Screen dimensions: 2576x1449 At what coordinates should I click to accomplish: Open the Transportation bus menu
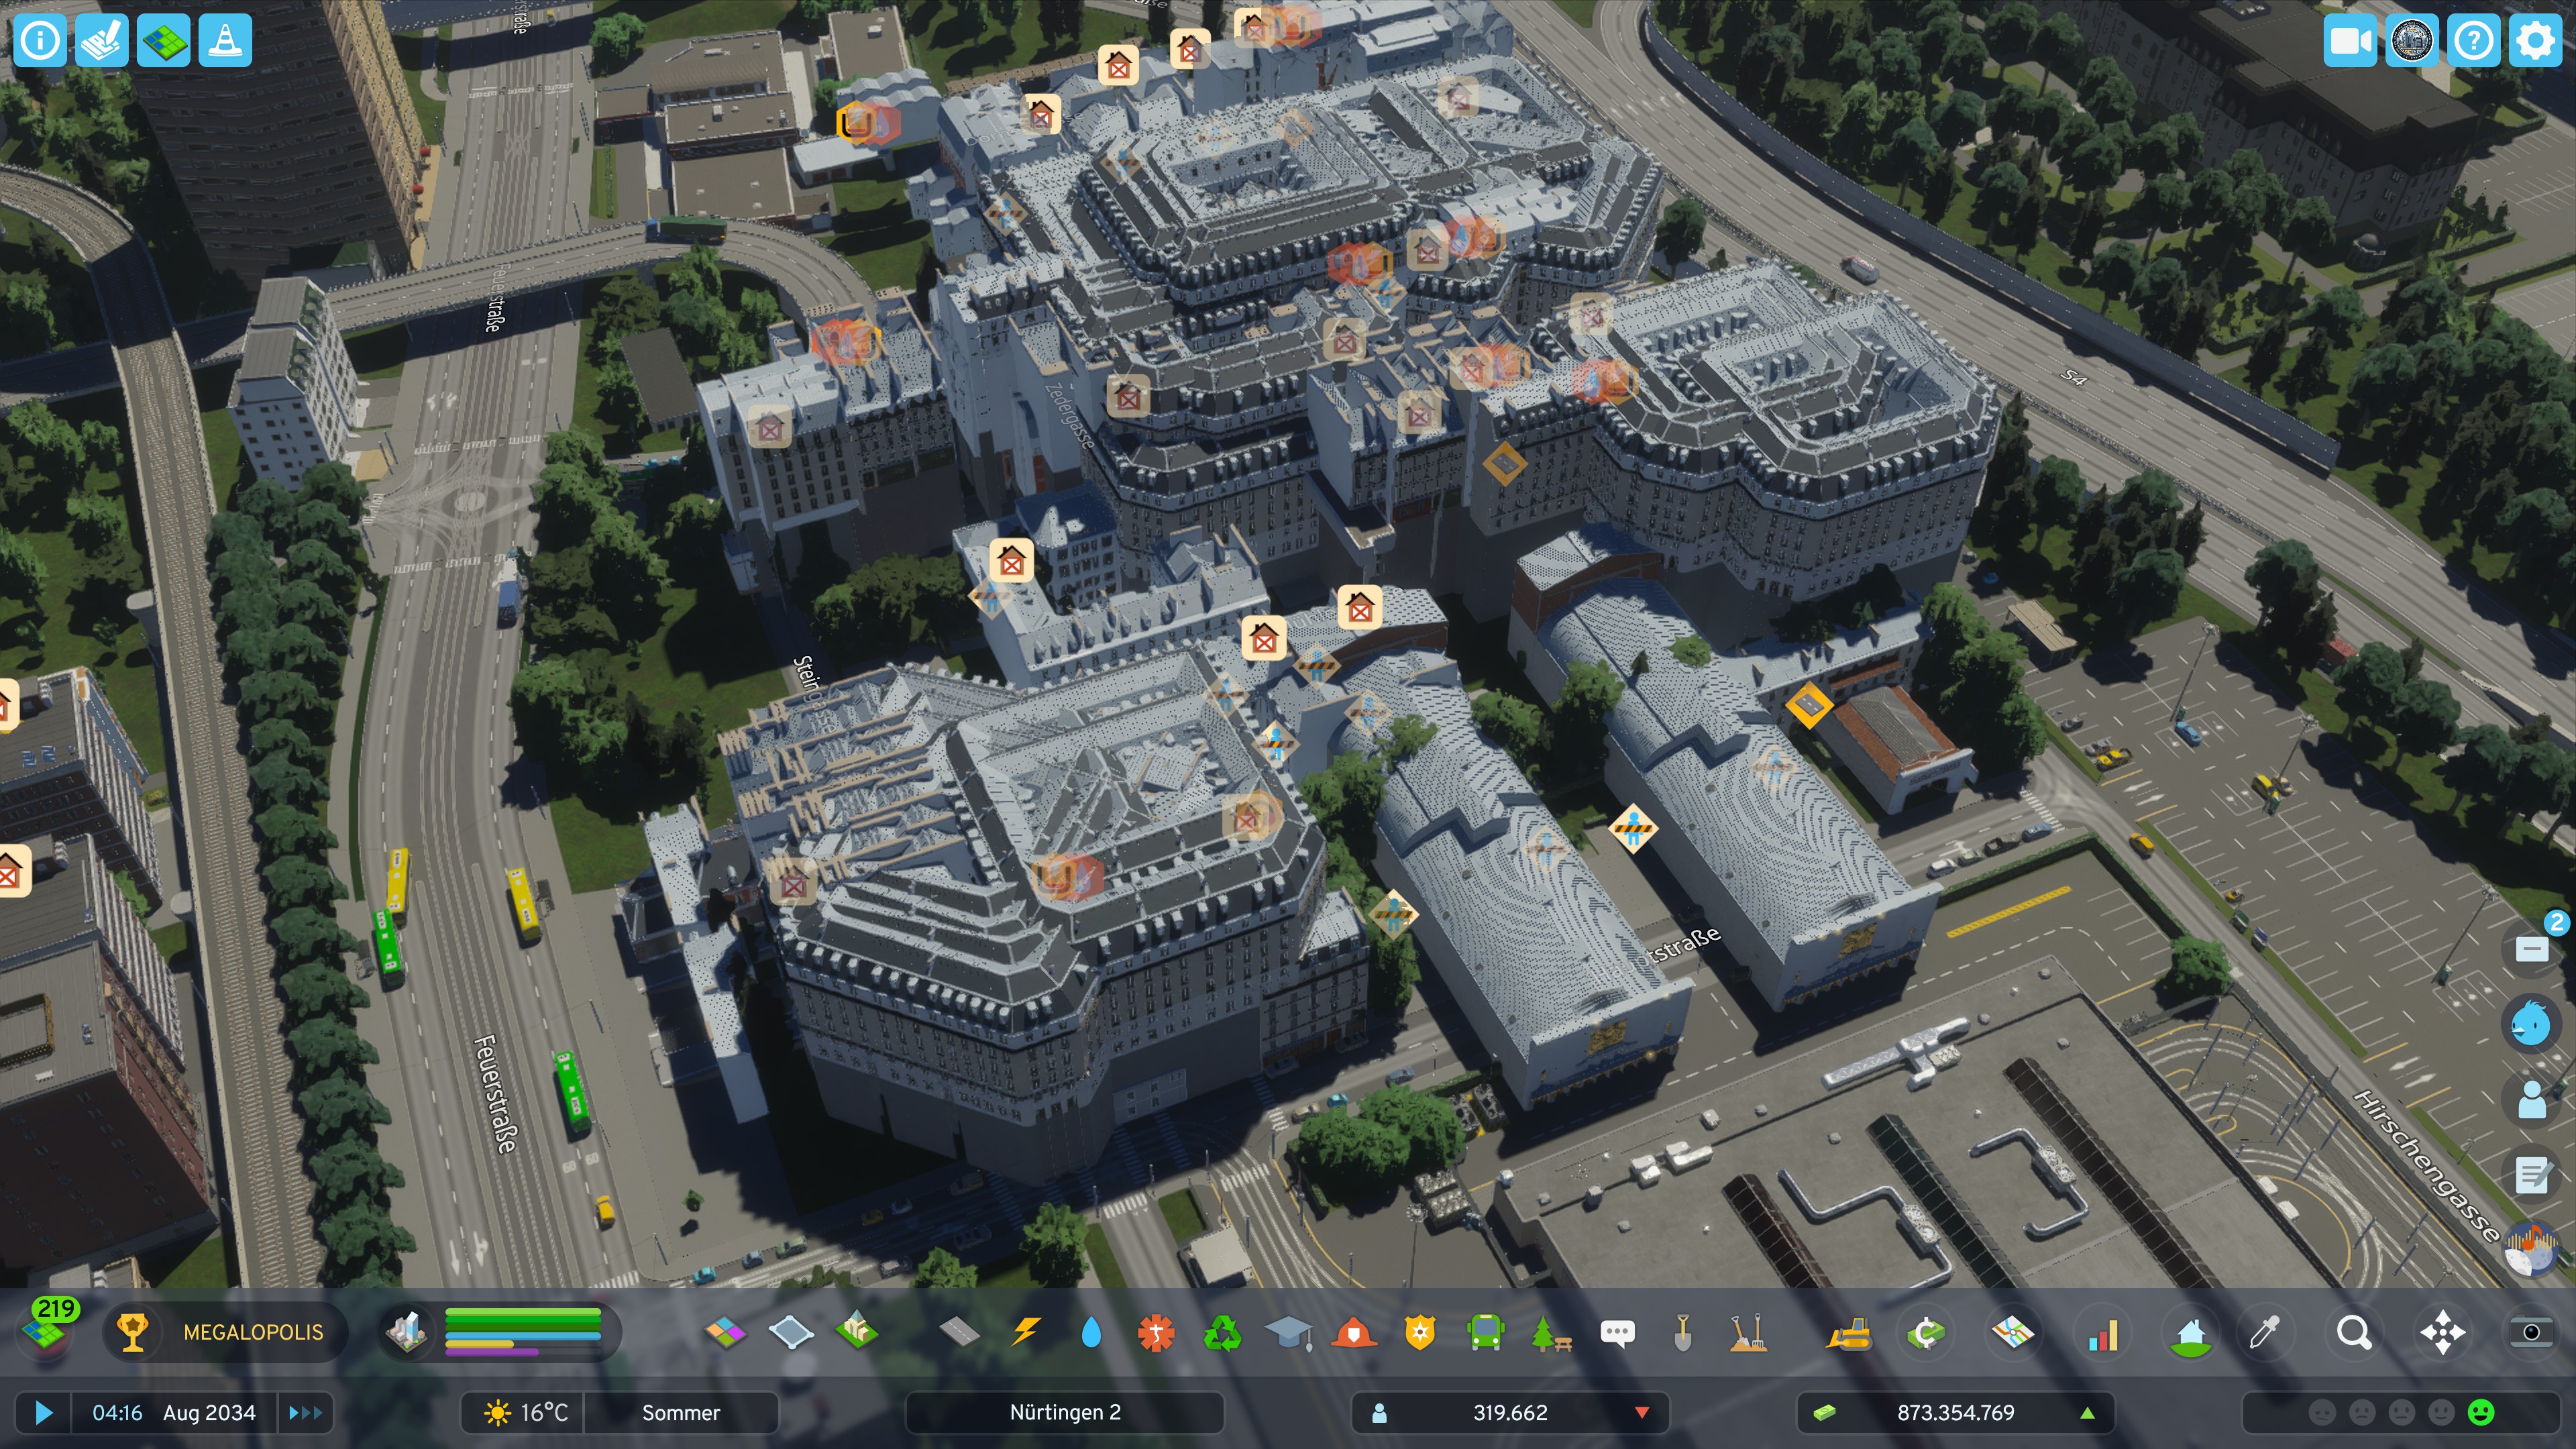[1485, 1332]
